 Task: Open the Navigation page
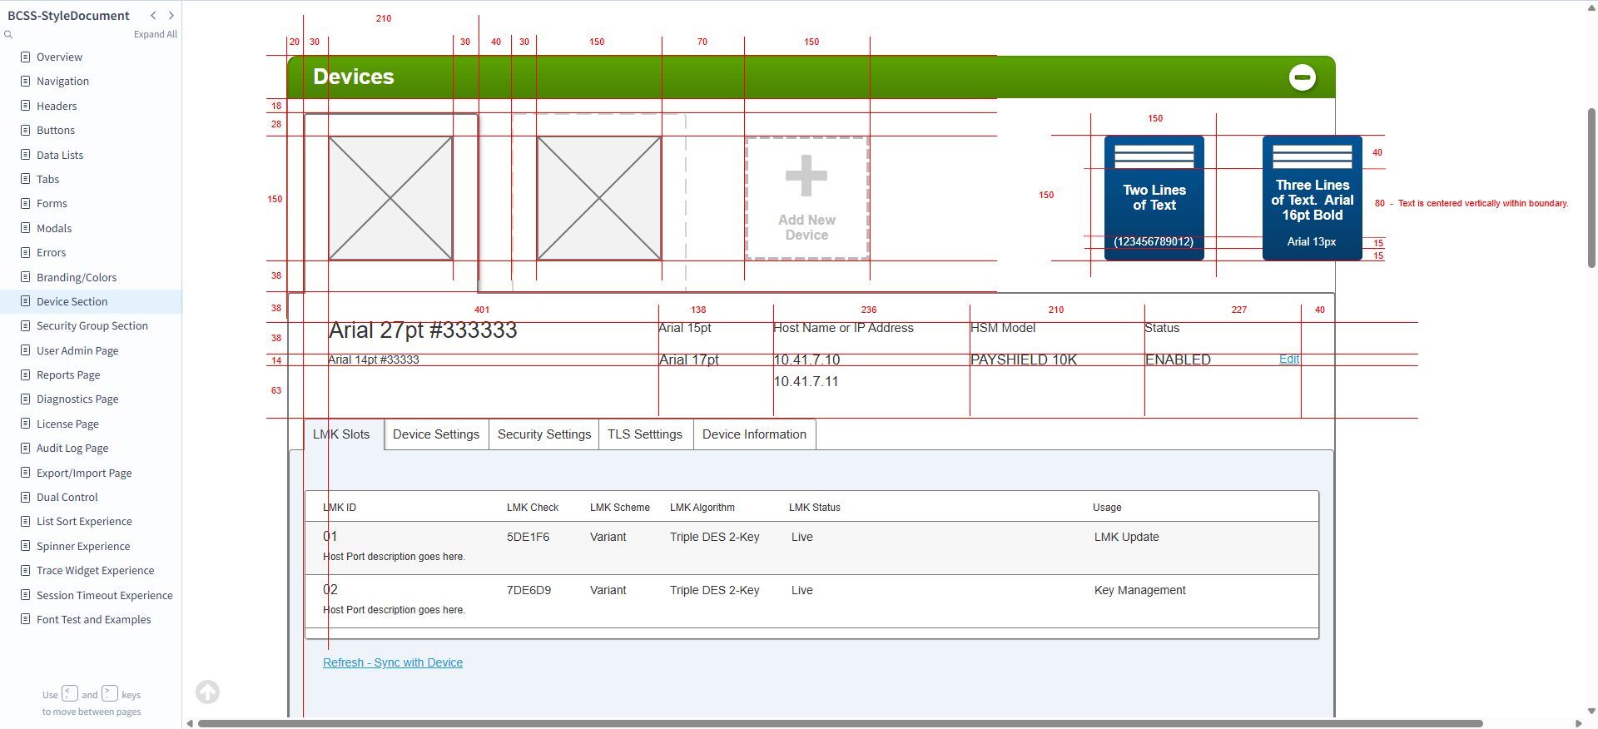coord(62,81)
